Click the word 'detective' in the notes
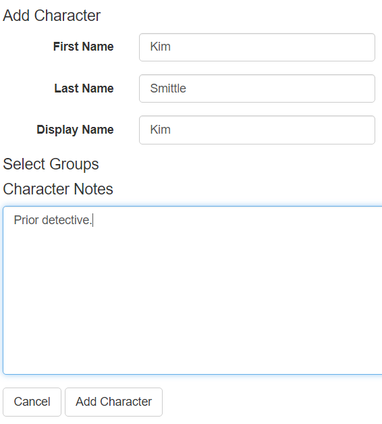382x424 pixels. tap(66, 220)
